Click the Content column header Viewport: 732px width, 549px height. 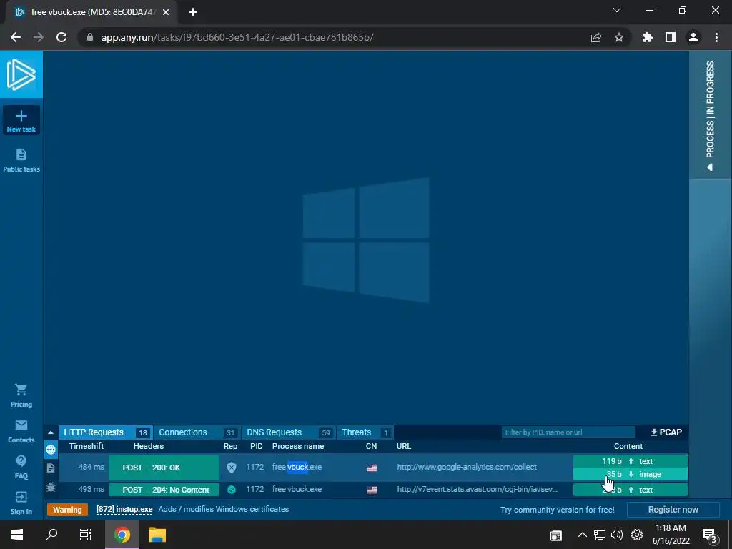(x=628, y=446)
